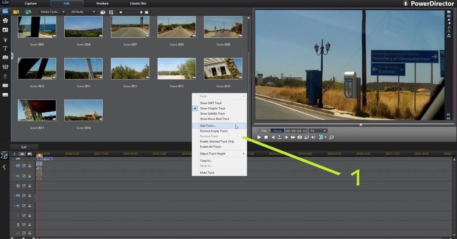Open the Audio Mixing Room icon
This screenshot has height=239, width=457.
[x=5, y=67]
